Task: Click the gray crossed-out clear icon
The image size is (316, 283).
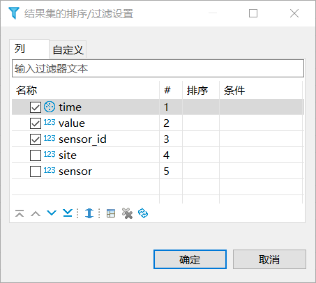Action: click(127, 213)
